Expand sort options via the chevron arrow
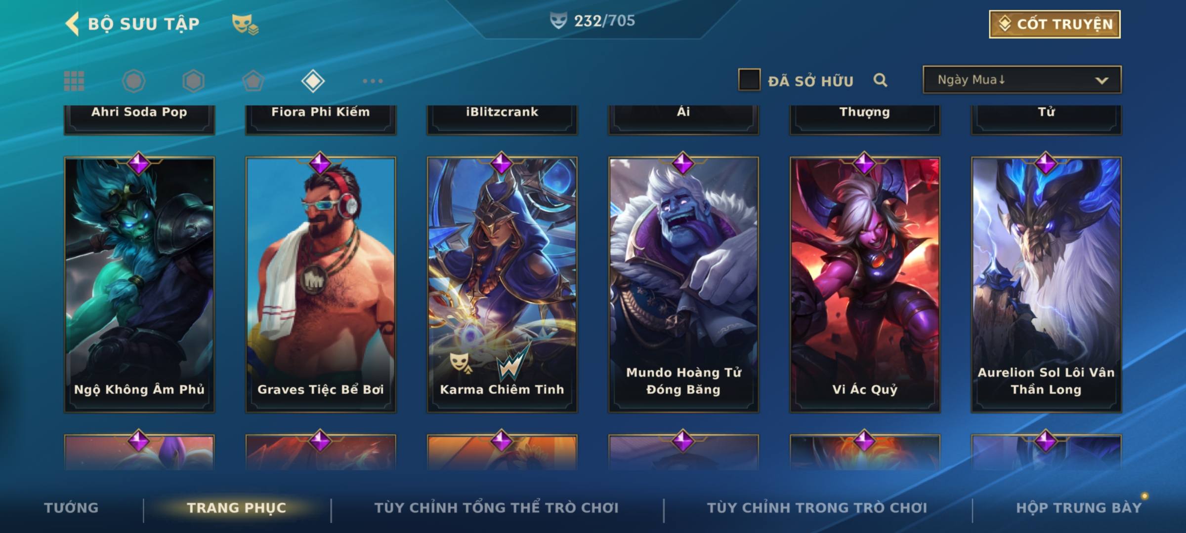Screen dimensions: 1186x533 point(1101,80)
